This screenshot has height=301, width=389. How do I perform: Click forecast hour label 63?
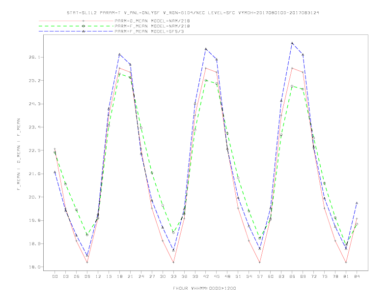coord(281,276)
